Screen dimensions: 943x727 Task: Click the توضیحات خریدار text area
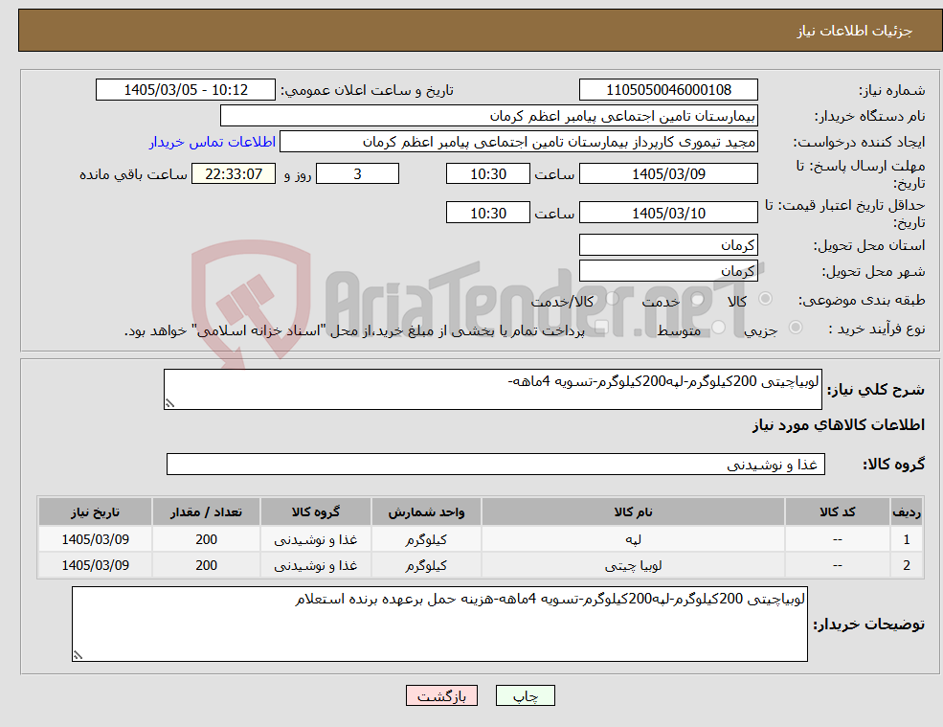pyautogui.click(x=439, y=625)
